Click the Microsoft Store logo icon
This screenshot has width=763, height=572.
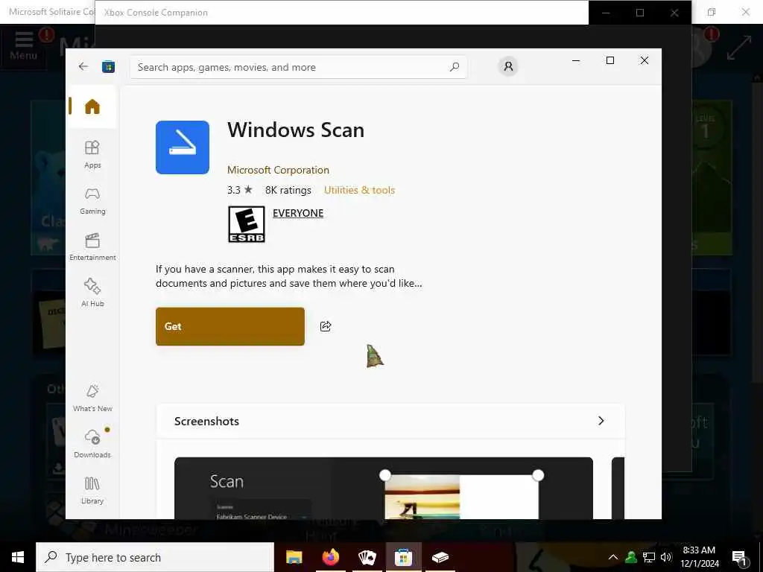point(108,66)
